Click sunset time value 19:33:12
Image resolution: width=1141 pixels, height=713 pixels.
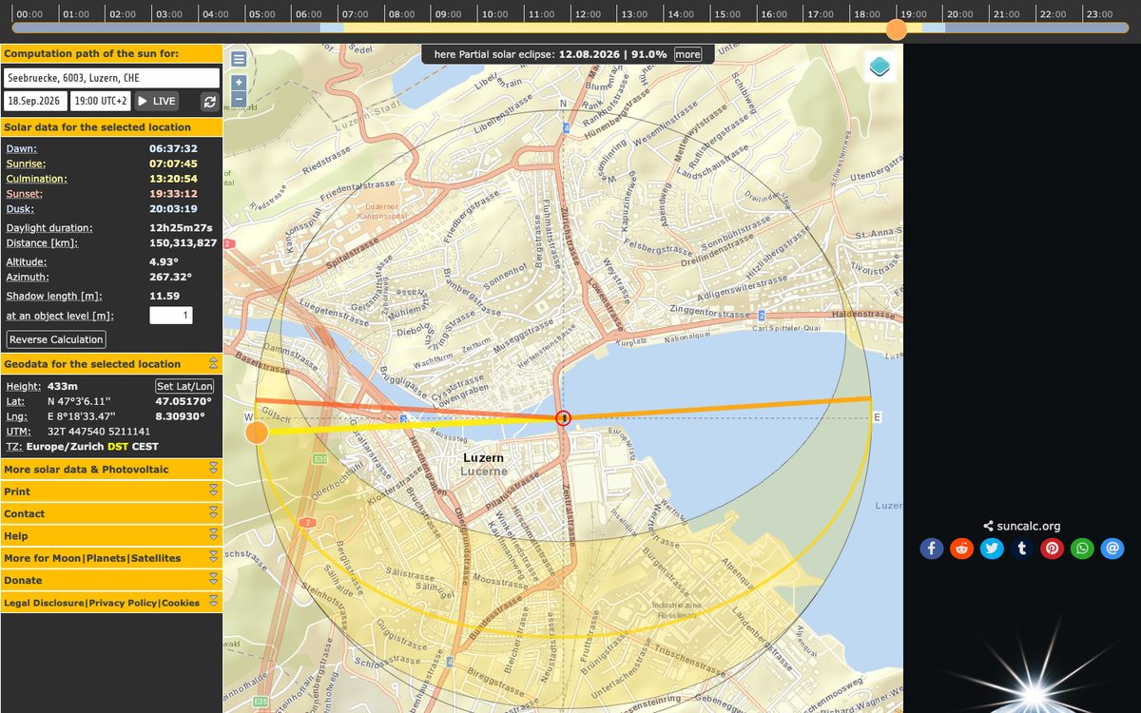[x=173, y=194]
